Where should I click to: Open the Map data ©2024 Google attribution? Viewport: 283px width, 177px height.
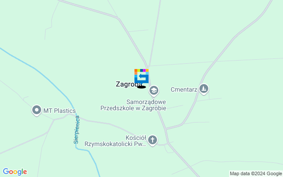point(256,173)
